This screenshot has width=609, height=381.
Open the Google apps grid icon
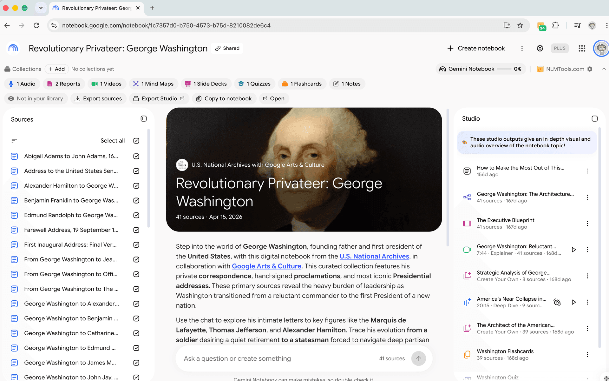[x=582, y=48]
